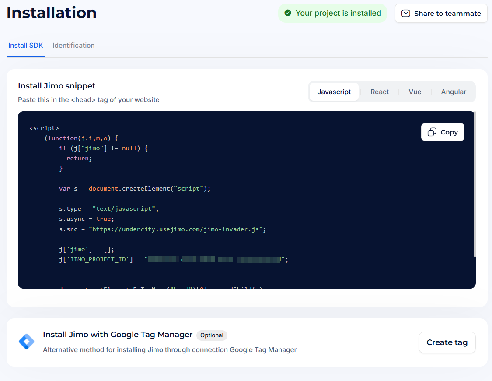Click the copy icon in the code block
The height and width of the screenshot is (381, 492).
tap(432, 132)
